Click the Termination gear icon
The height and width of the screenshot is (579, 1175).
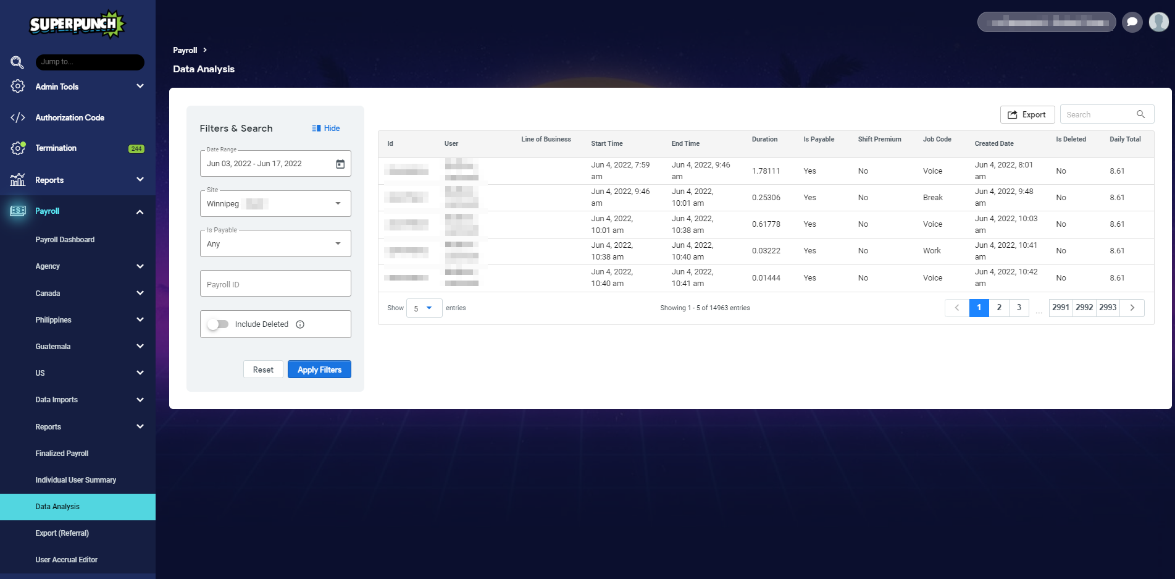(x=18, y=148)
